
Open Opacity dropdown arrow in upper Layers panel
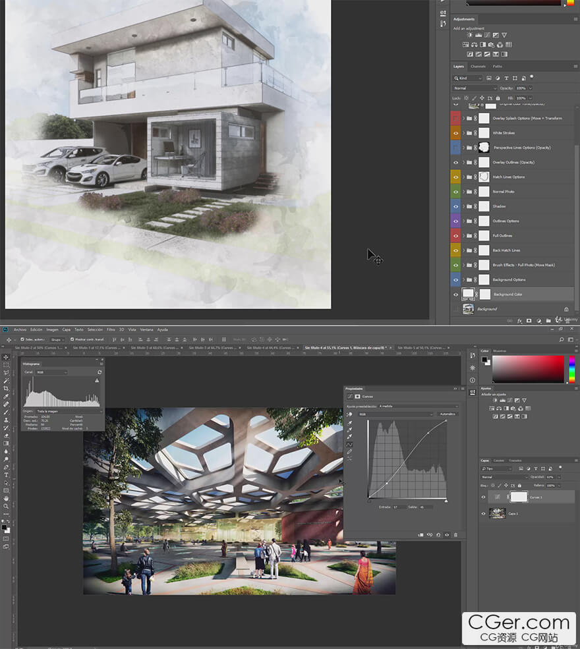tap(531, 88)
